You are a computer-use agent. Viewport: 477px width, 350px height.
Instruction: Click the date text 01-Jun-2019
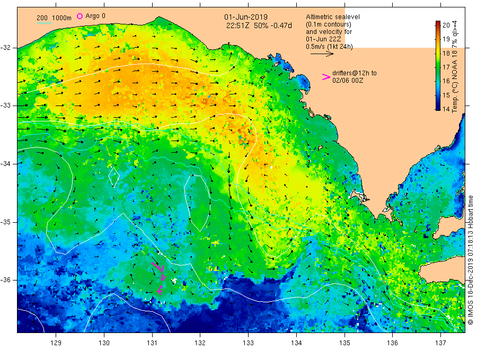[246, 17]
